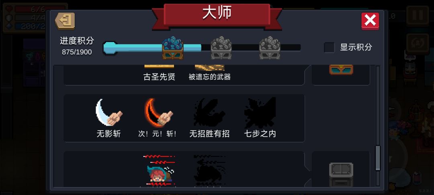The image size is (434, 195).
Task: Select the locked 无招胜有招 silhouette
Action: [x=209, y=112]
